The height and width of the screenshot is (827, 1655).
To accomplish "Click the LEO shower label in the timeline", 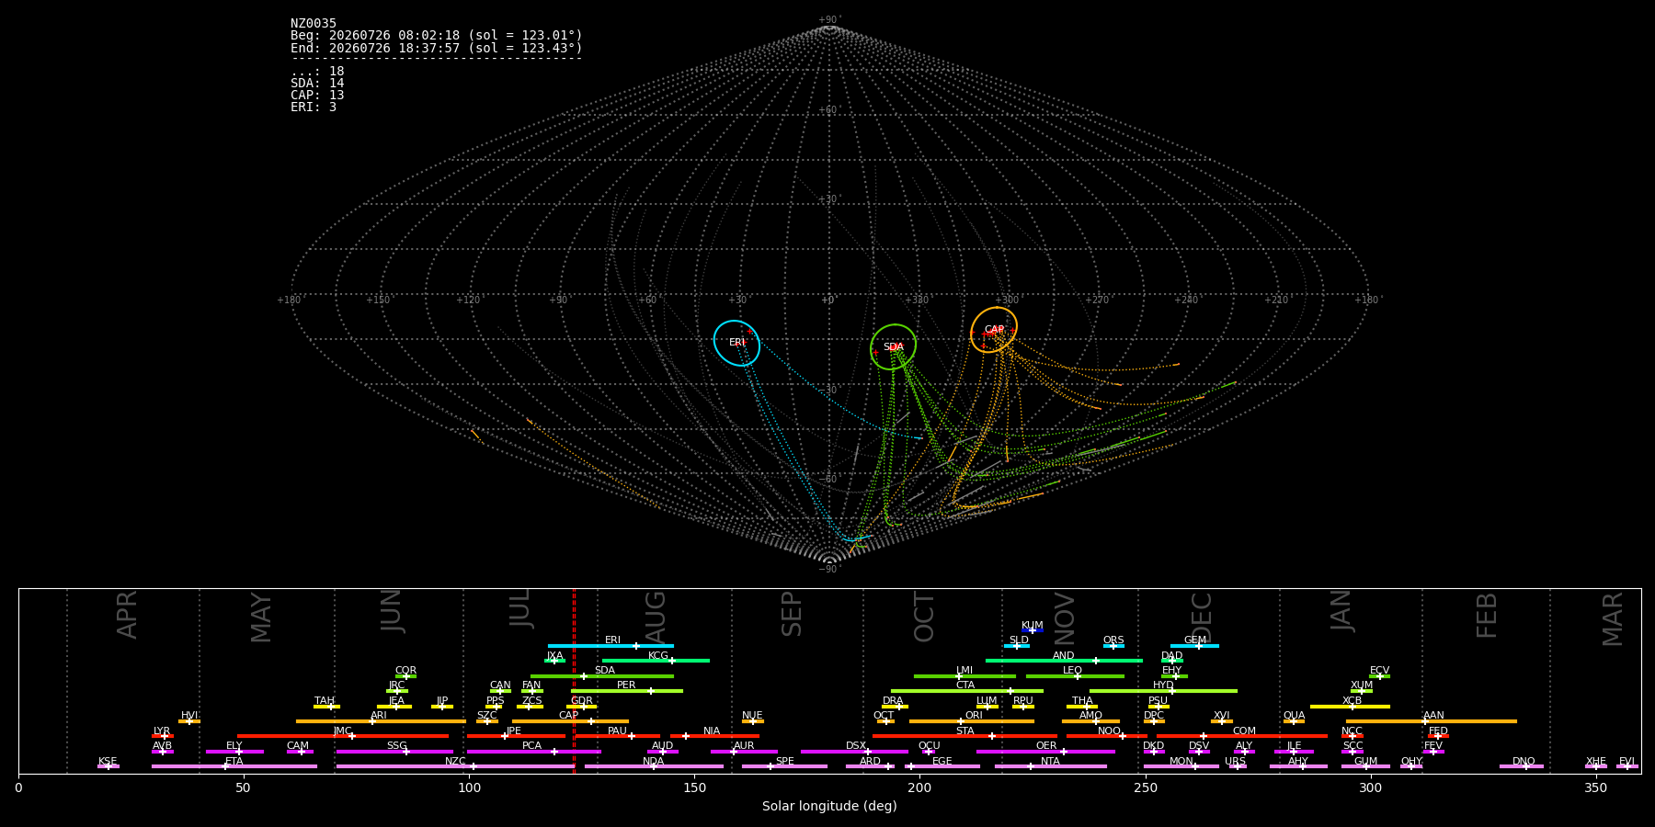I will click(1073, 671).
